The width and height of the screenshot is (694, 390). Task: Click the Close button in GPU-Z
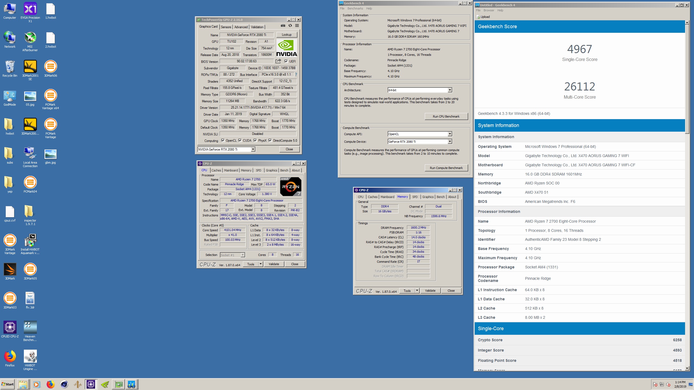(x=289, y=149)
